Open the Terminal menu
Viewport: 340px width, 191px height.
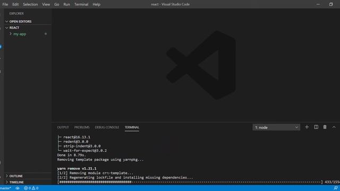81,4
